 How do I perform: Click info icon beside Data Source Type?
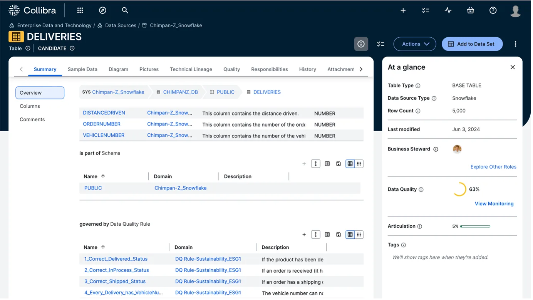click(434, 98)
